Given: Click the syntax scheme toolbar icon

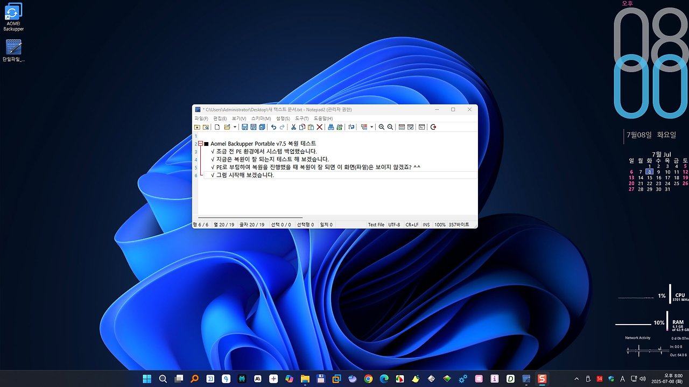Looking at the screenshot, I should pos(364,127).
